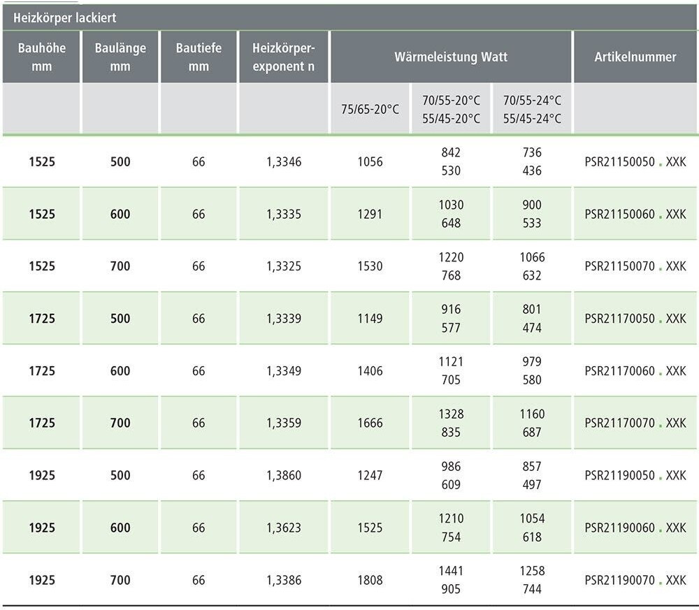Screen dimensions: 699x610
Task: Click the exponent value 1,3346
Action: pyautogui.click(x=284, y=162)
